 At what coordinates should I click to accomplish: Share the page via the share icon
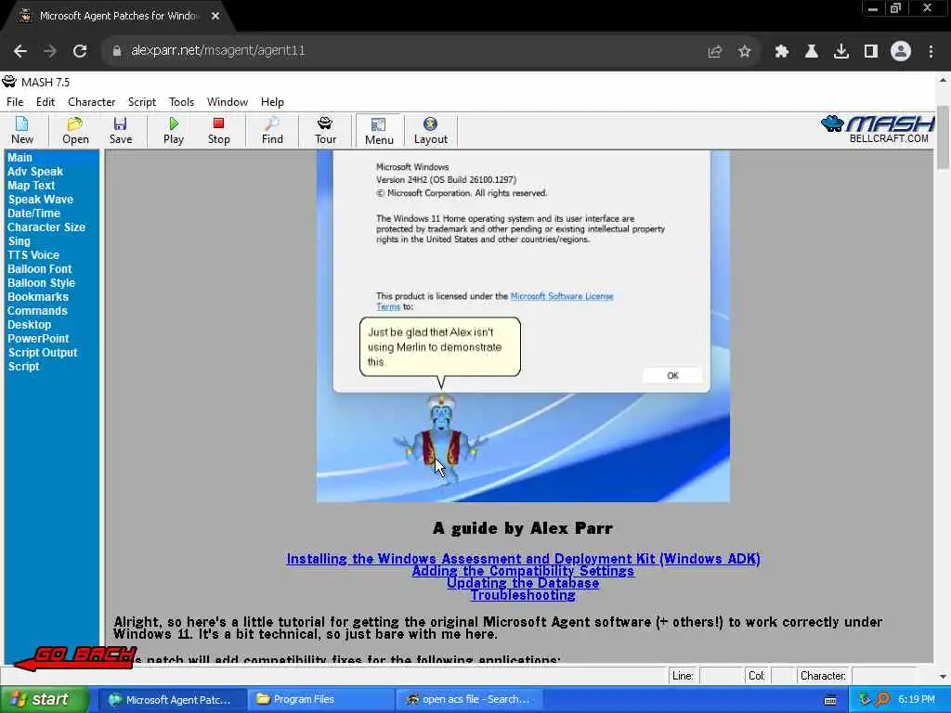[x=715, y=52]
